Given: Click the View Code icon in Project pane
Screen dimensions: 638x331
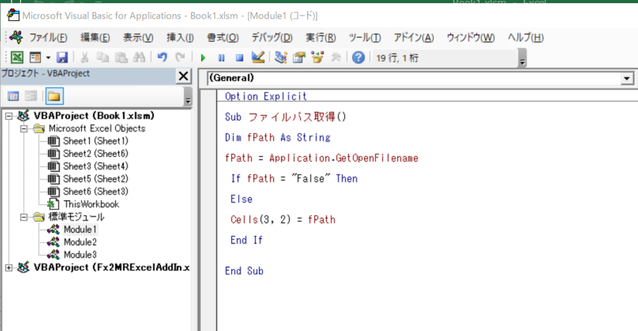Looking at the screenshot, I should pos(13,96).
